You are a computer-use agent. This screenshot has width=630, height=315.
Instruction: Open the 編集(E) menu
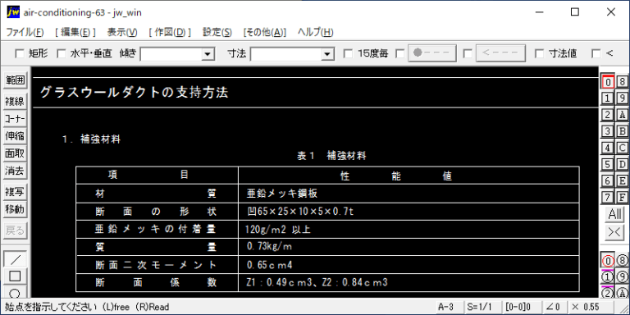click(75, 32)
